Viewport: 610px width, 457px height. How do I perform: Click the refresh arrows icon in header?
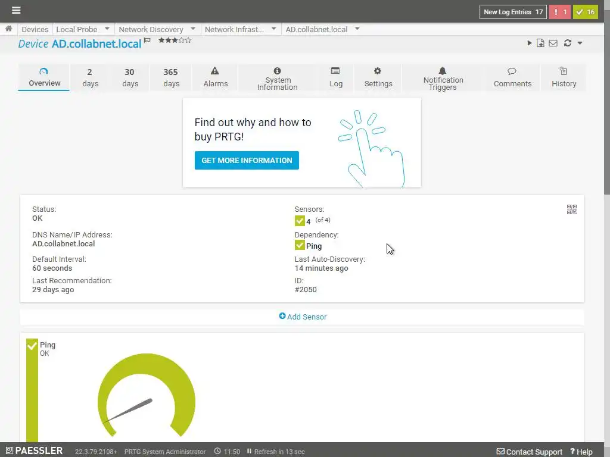[568, 43]
